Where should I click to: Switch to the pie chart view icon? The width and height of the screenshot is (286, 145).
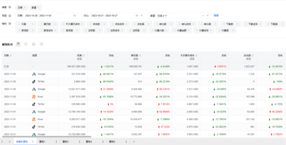coord(41,44)
